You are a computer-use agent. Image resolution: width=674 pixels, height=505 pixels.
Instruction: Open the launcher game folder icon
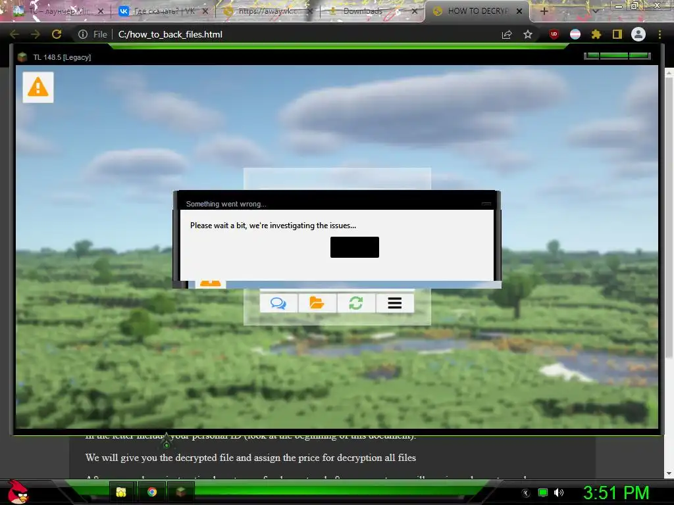click(317, 303)
